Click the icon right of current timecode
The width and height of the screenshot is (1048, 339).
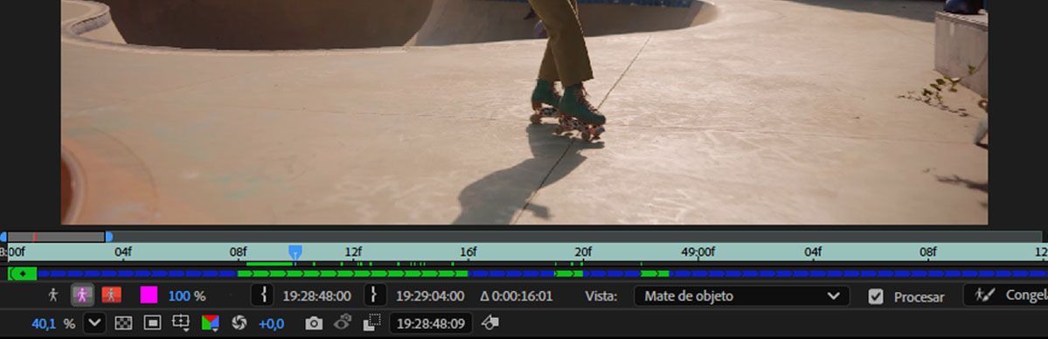click(490, 323)
